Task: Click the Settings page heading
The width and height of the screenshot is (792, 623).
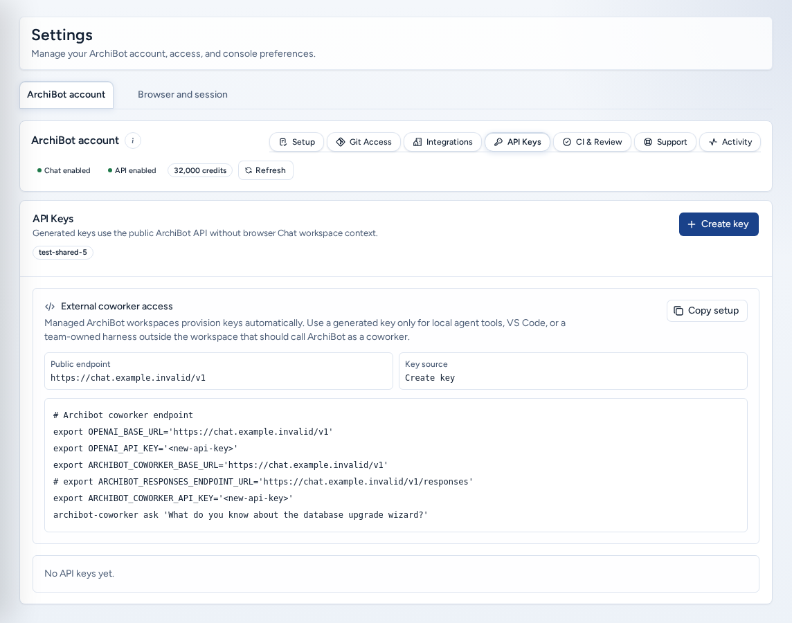Action: click(x=62, y=35)
